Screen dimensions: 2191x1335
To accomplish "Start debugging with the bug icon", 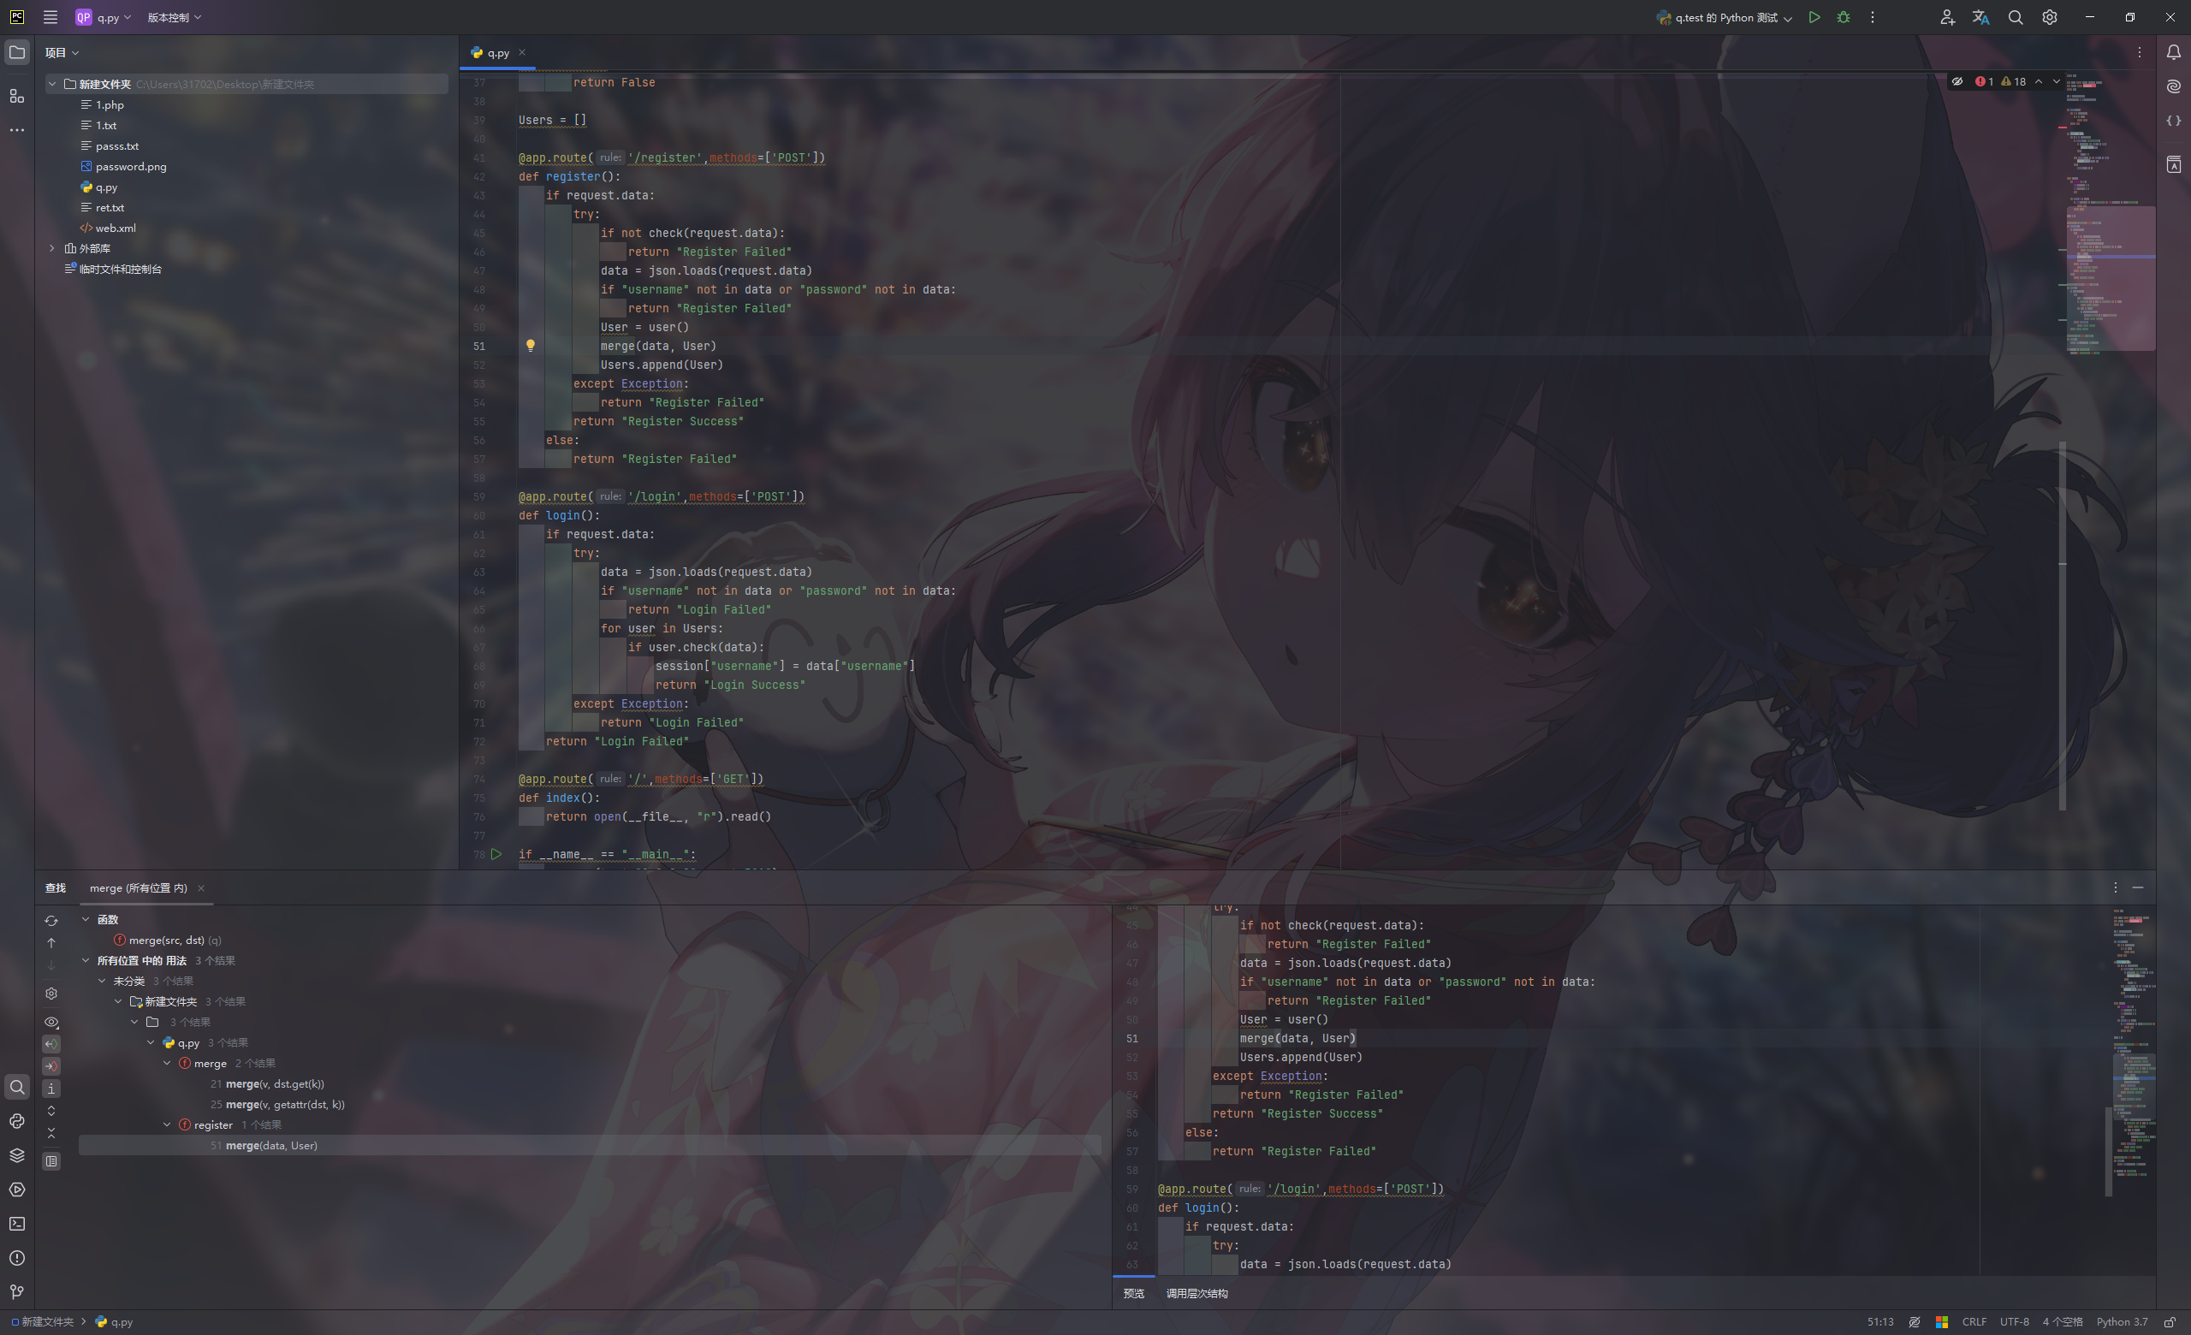I will (x=1844, y=17).
